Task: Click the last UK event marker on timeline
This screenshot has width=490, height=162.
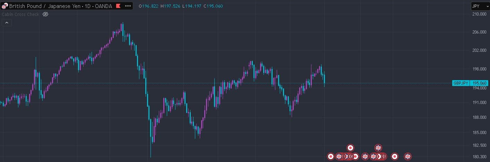Action: [407, 156]
